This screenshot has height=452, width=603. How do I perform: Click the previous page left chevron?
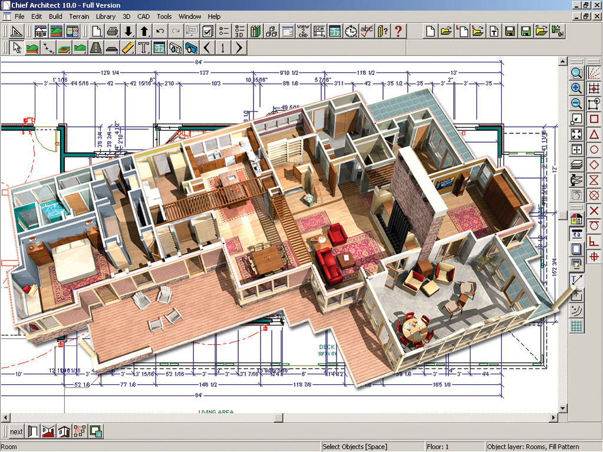pos(207,48)
